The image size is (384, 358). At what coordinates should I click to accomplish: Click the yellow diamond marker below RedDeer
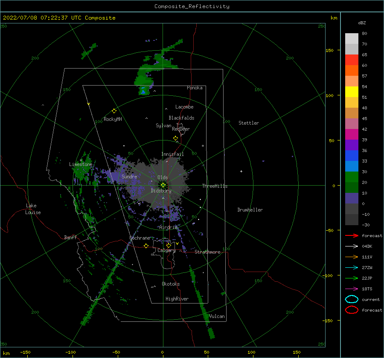click(x=175, y=138)
